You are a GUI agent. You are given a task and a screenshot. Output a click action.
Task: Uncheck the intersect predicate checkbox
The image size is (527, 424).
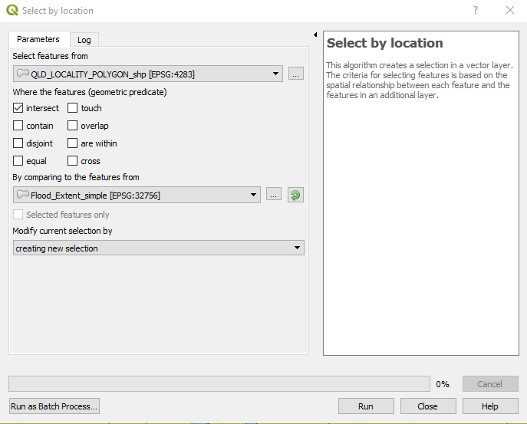coord(18,108)
